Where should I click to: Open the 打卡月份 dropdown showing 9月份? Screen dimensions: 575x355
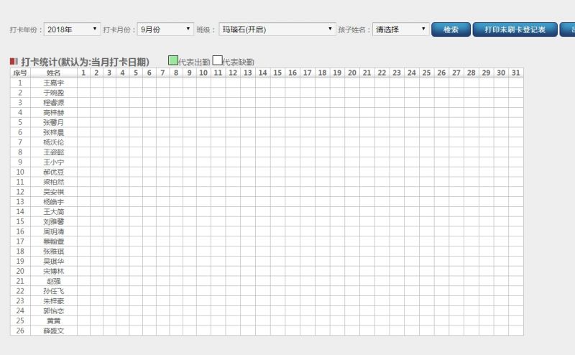click(x=165, y=29)
